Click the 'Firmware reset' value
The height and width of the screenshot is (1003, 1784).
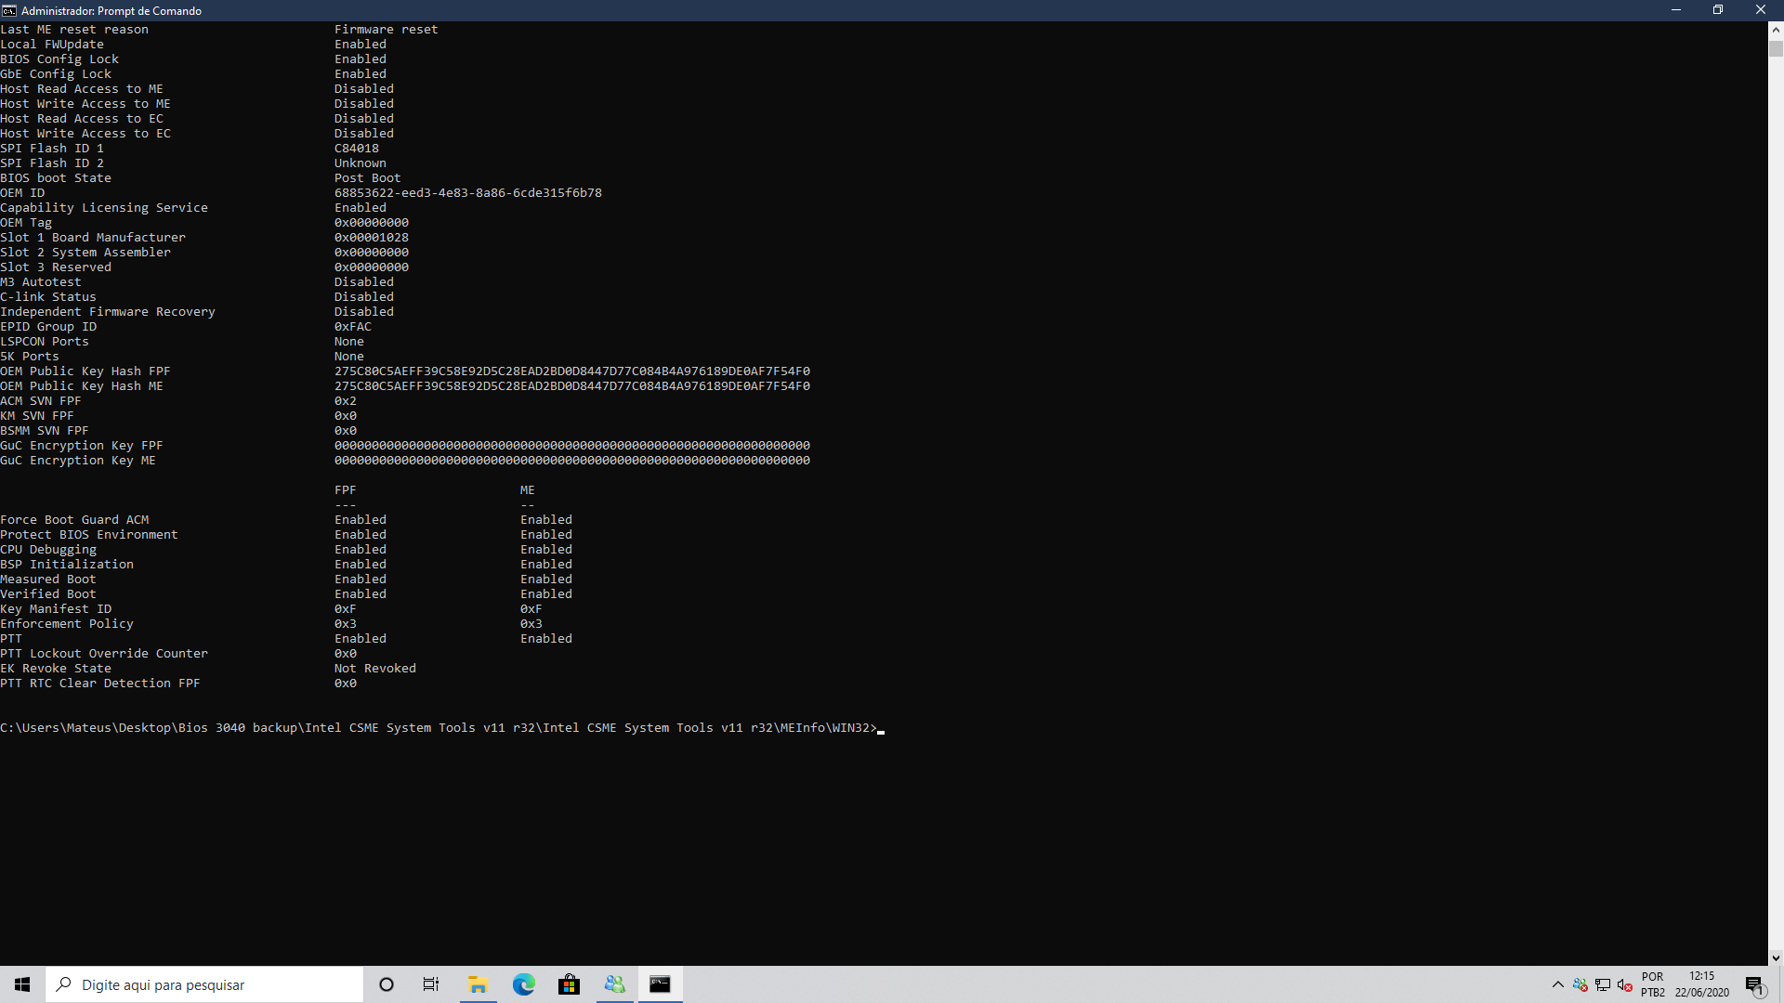tap(387, 30)
